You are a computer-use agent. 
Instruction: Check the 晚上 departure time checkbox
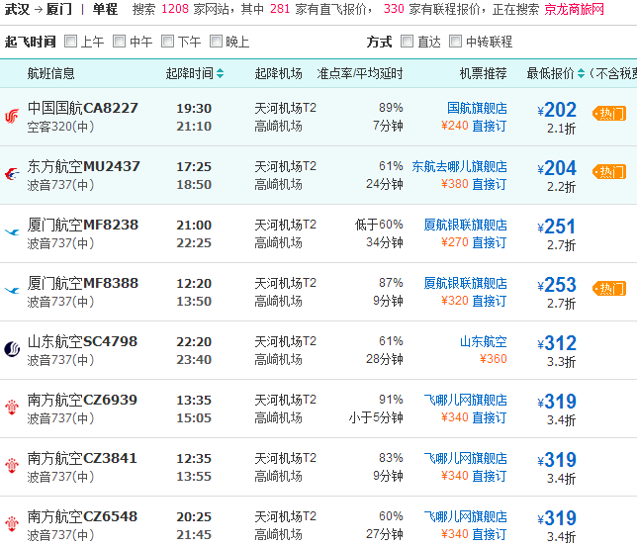(x=216, y=41)
